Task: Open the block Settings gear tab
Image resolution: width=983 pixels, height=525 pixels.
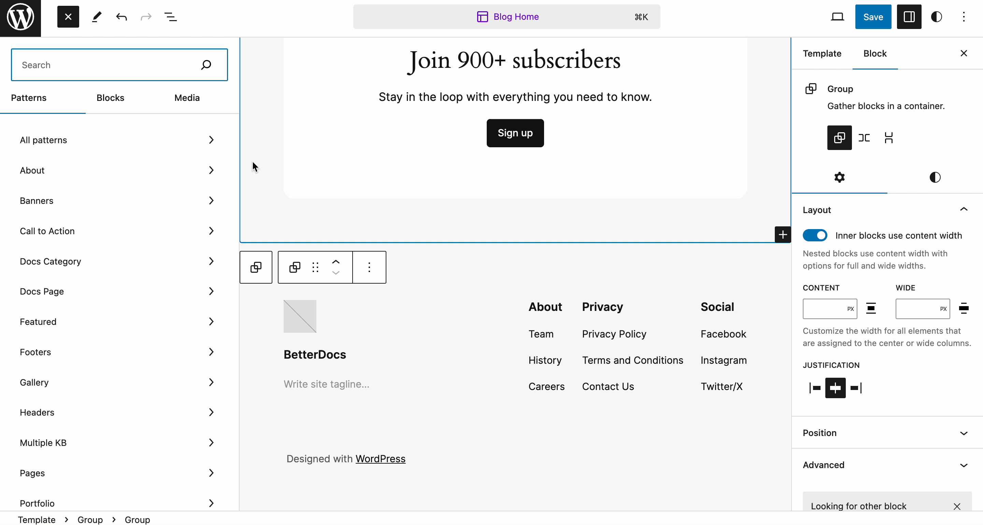Action: 839,177
